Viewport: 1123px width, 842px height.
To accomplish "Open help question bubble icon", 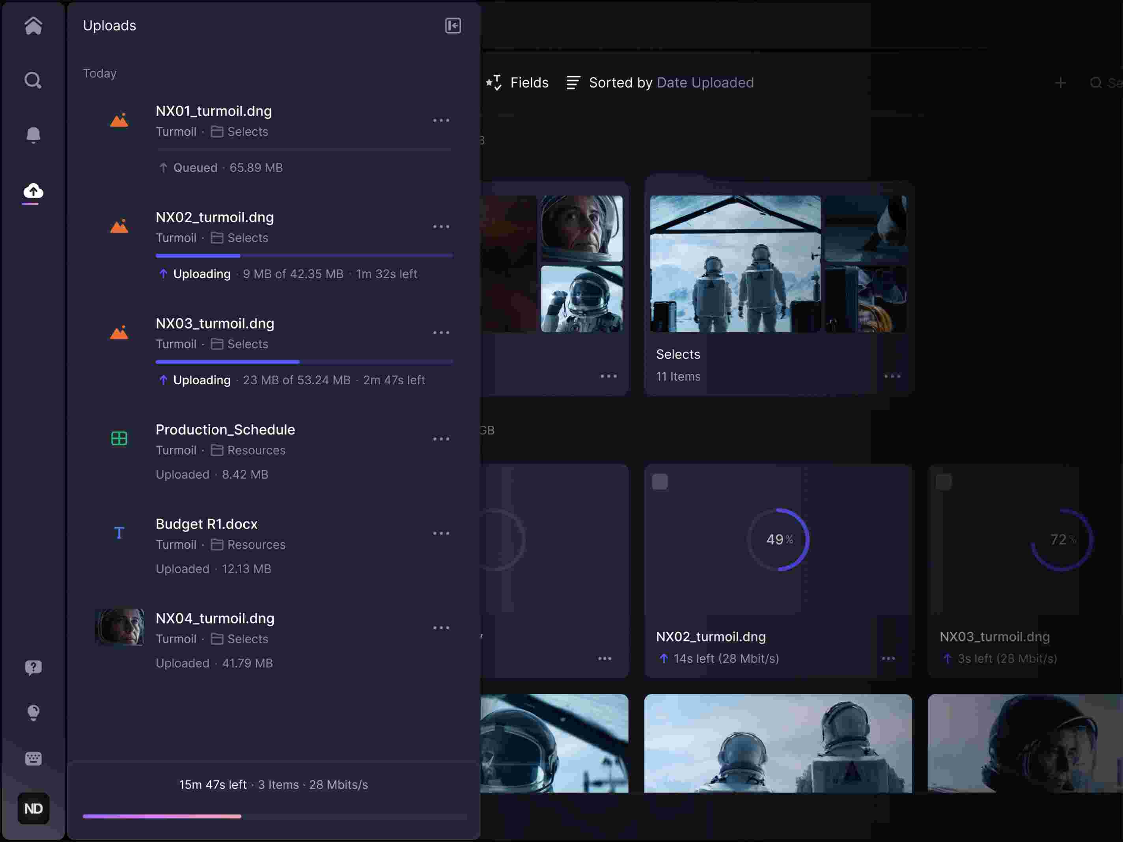I will point(33,667).
